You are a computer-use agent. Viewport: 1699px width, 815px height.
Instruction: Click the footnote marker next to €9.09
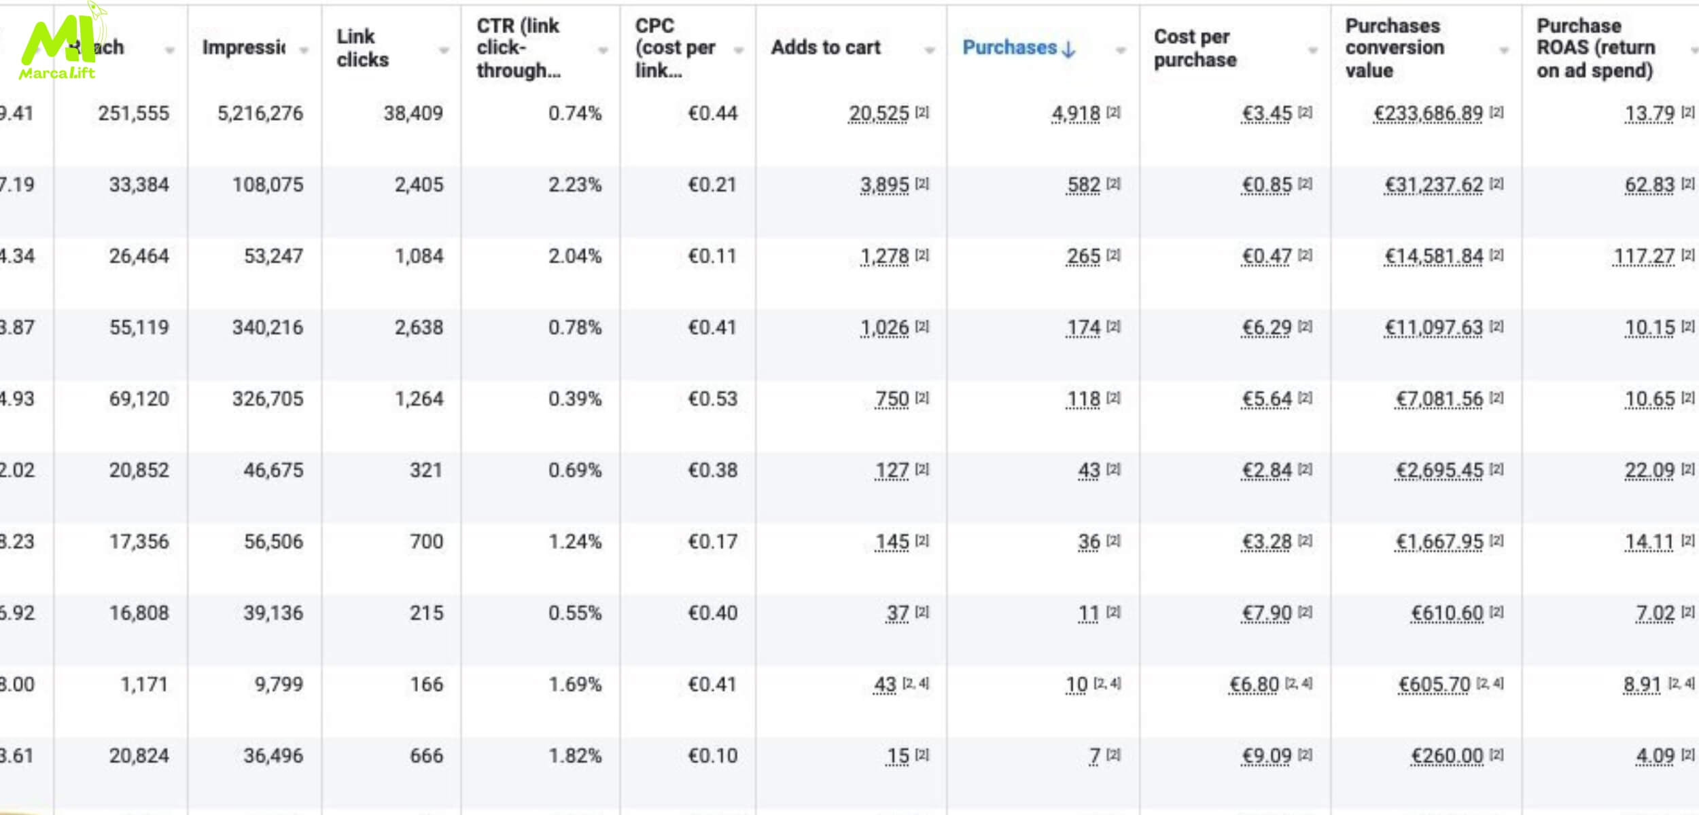click(1305, 755)
